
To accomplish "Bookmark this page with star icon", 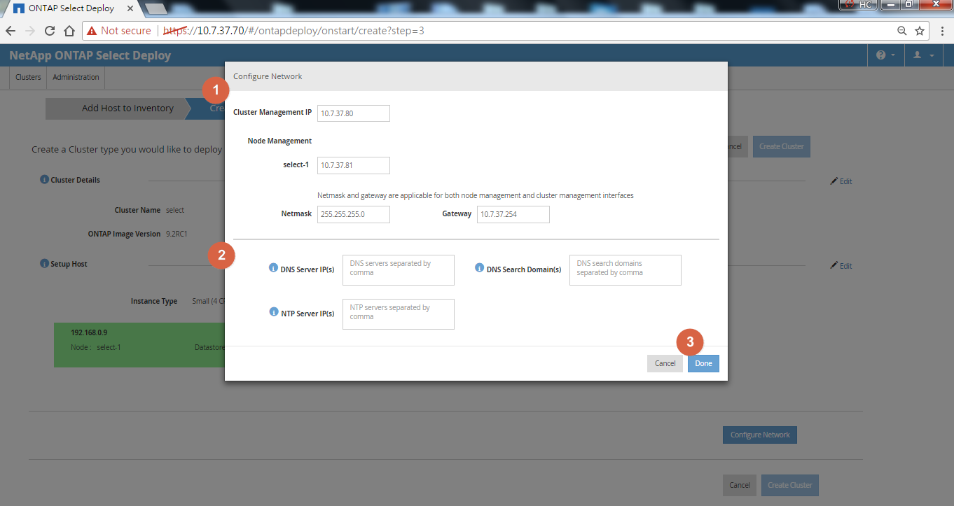I will pyautogui.click(x=920, y=31).
